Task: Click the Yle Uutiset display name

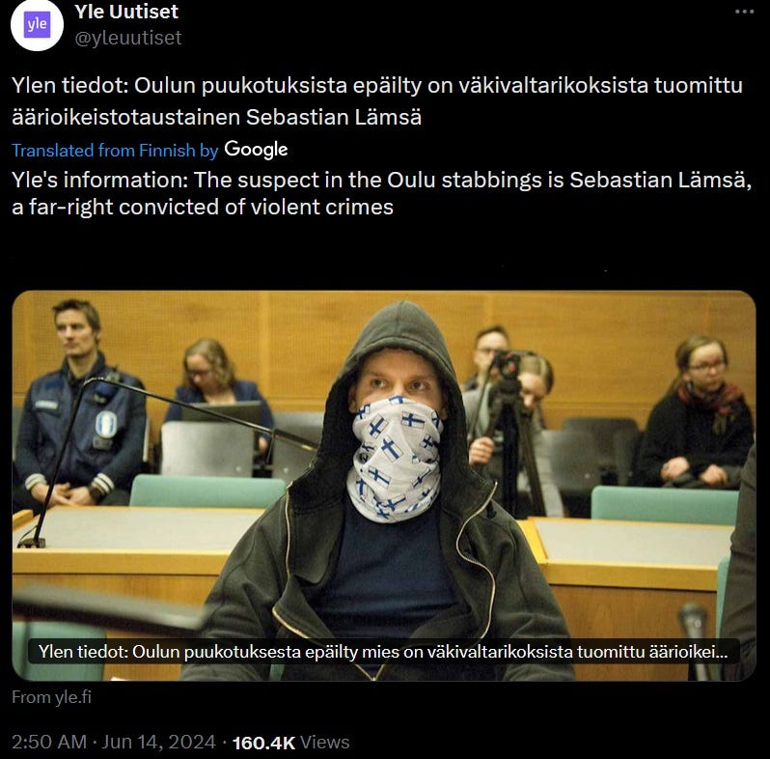Action: pyautogui.click(x=126, y=12)
